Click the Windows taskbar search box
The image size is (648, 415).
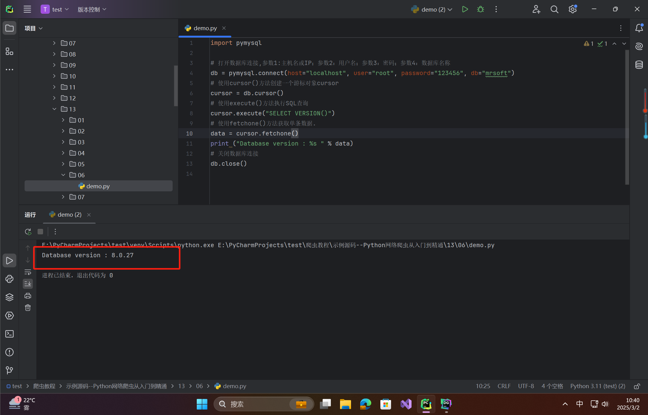(264, 404)
